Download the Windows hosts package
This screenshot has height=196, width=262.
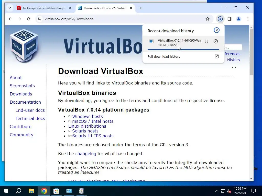(88, 116)
